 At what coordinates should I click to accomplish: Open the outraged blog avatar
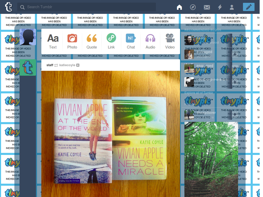coord(189,54)
